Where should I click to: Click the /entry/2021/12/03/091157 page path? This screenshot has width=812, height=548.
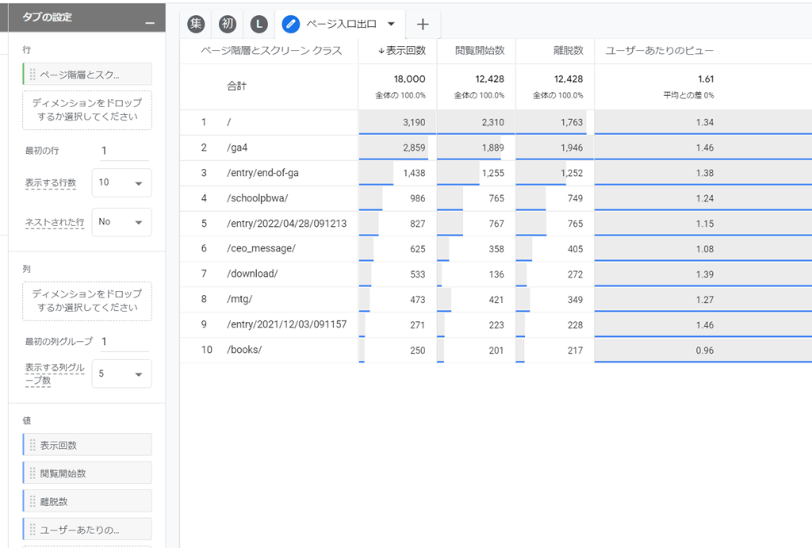(287, 325)
